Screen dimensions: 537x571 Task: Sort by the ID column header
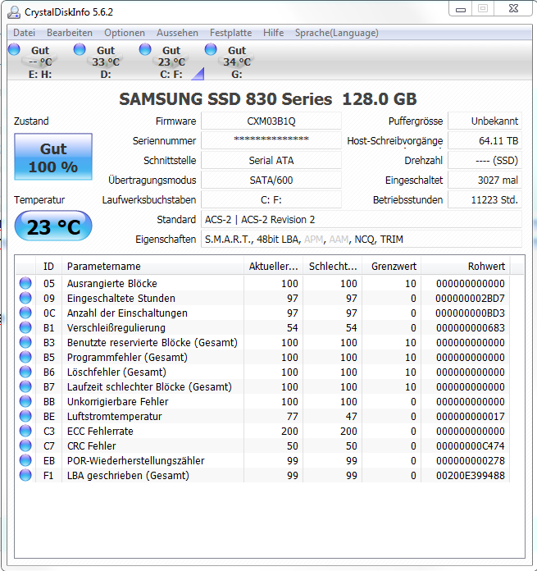pyautogui.click(x=48, y=266)
